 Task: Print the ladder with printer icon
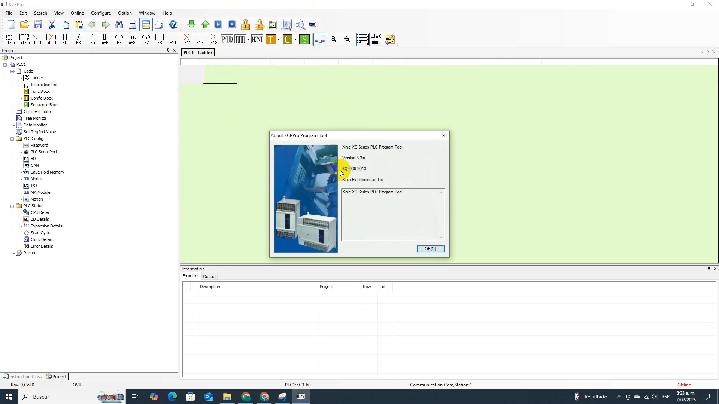pyautogui.click(x=159, y=25)
